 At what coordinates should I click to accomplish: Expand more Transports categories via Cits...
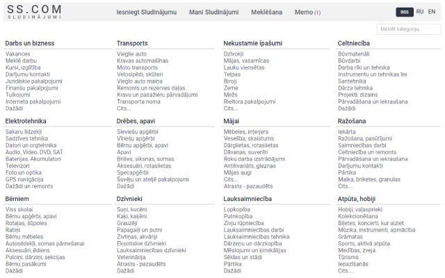point(124,108)
